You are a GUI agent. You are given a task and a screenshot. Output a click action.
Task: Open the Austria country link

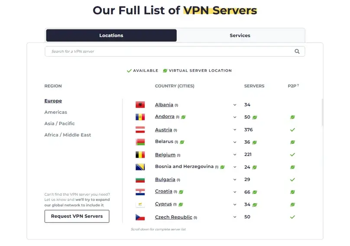(164, 129)
